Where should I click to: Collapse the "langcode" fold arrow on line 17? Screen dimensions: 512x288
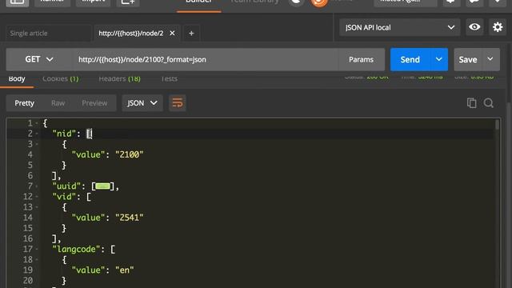(x=37, y=250)
